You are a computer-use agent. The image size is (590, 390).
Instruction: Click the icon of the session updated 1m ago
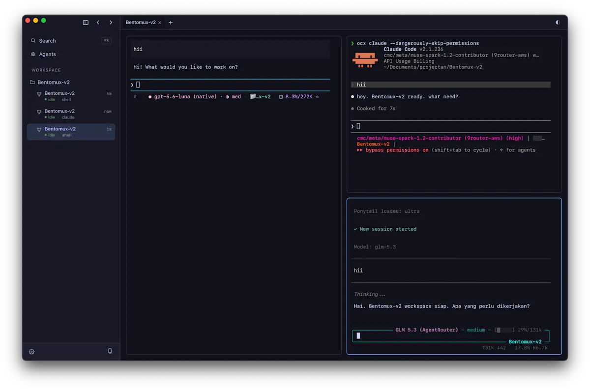click(39, 130)
